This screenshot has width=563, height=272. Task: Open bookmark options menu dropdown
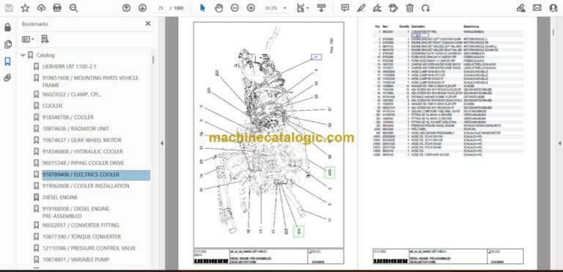28,39
